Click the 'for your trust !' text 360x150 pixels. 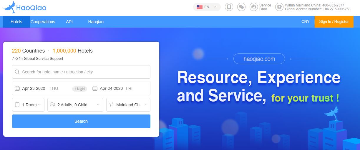click(x=305, y=98)
